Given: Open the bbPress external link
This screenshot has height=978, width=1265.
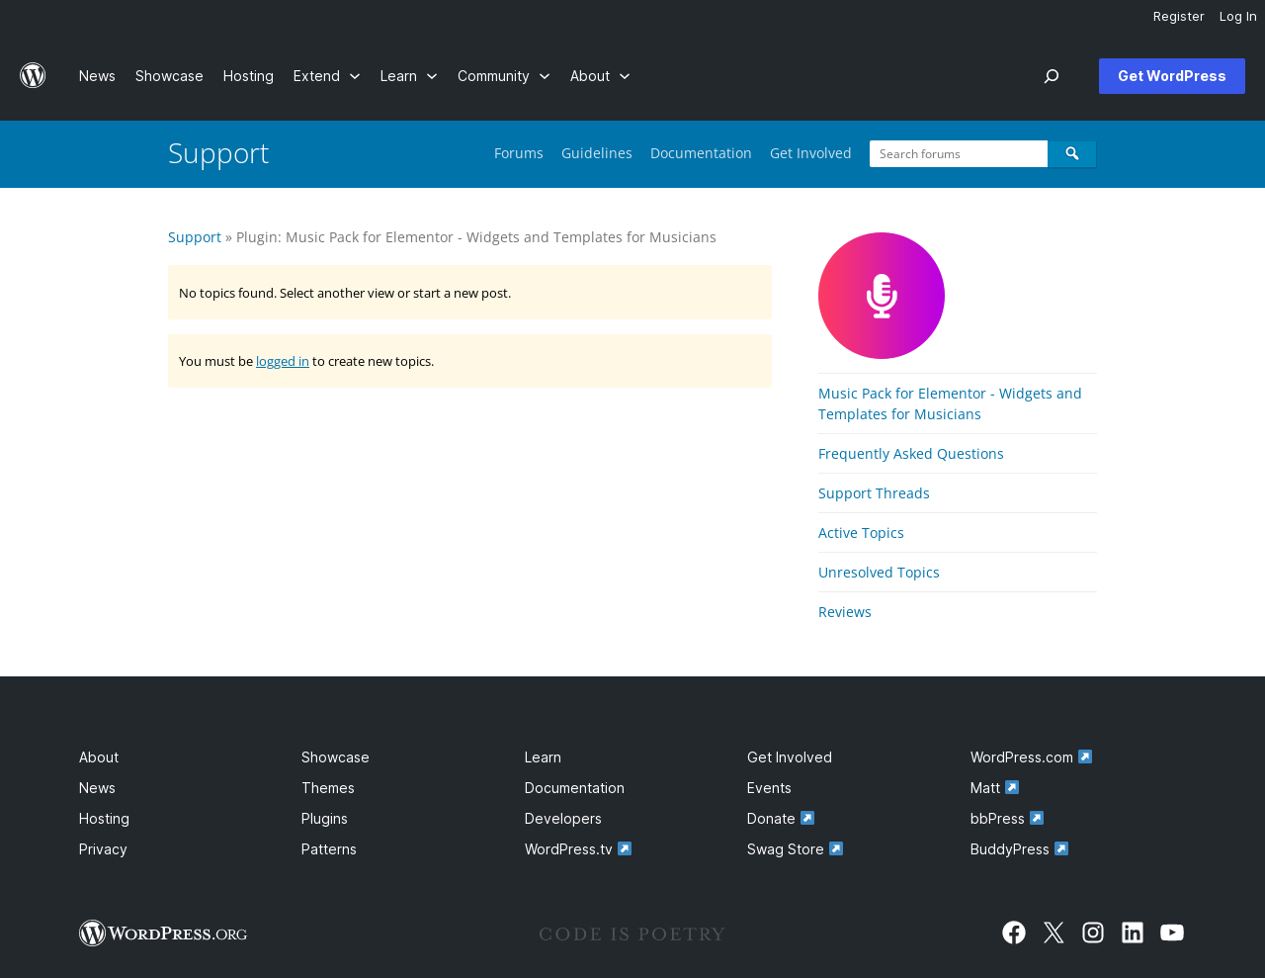Looking at the screenshot, I should coord(1007,819).
